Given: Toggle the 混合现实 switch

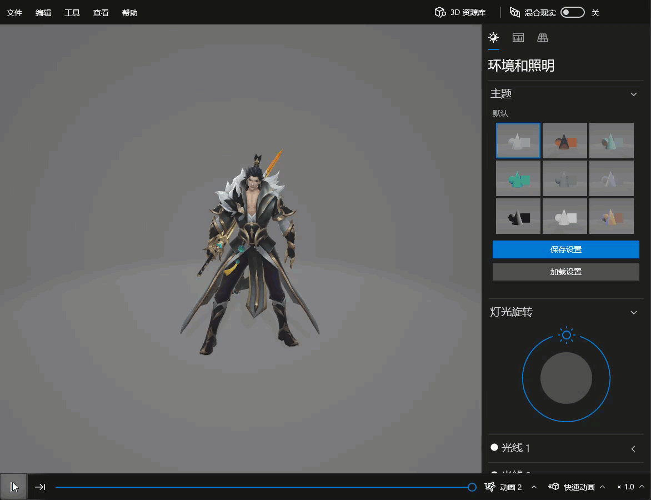Looking at the screenshot, I should pyautogui.click(x=573, y=12).
